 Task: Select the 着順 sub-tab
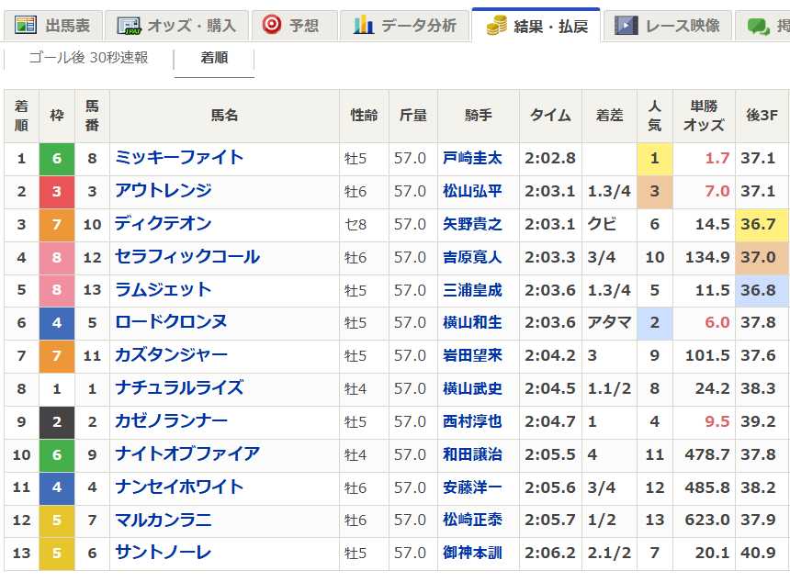click(x=215, y=58)
